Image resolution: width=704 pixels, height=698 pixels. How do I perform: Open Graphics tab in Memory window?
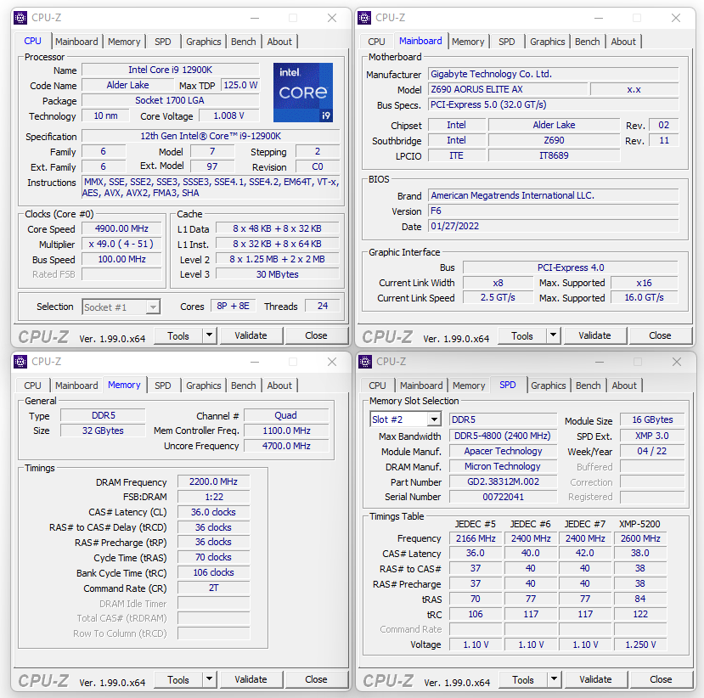pos(204,386)
